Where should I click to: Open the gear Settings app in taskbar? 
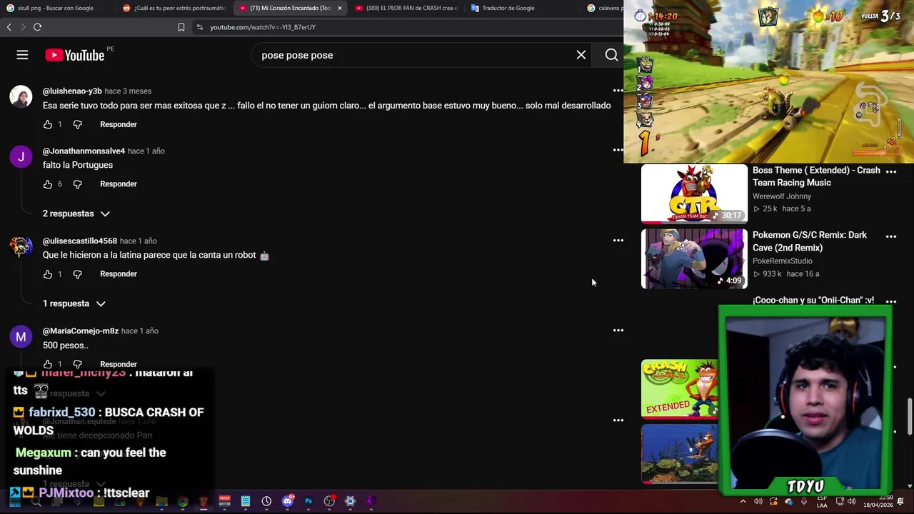click(x=350, y=502)
